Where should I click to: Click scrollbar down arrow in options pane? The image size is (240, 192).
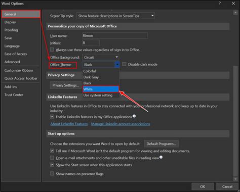pyautogui.click(x=235, y=179)
